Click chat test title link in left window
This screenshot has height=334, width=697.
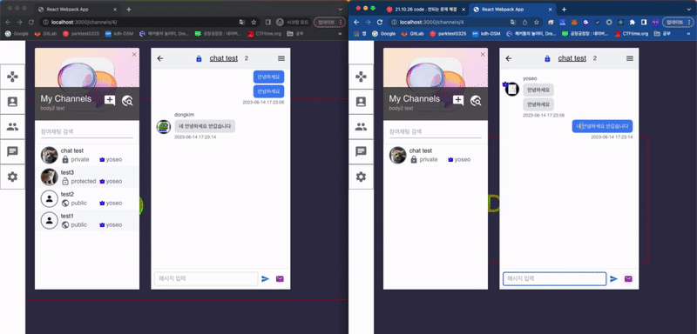tap(224, 58)
